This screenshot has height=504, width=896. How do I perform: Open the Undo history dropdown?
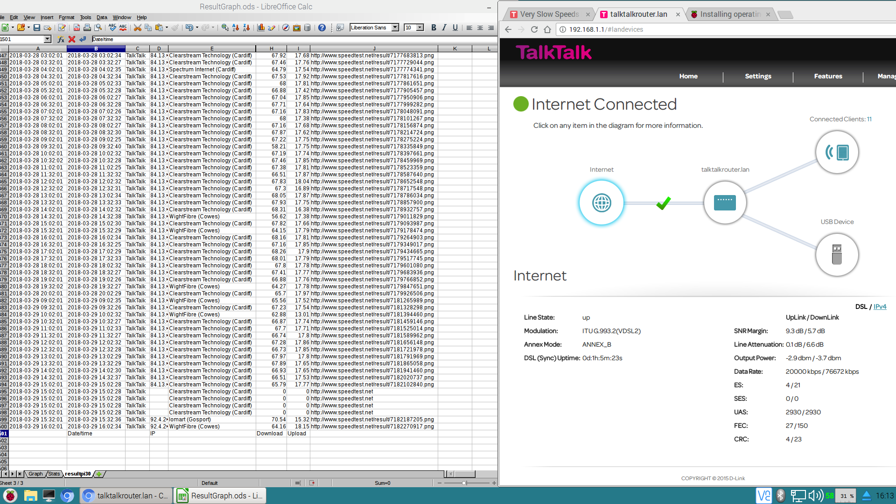pyautogui.click(x=196, y=28)
